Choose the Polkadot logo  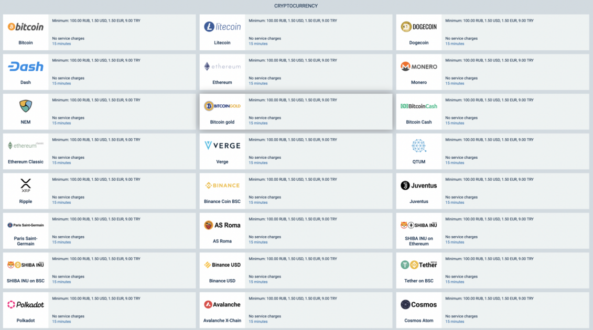pos(26,305)
